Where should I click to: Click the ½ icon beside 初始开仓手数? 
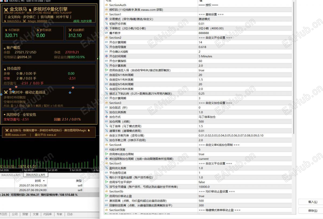(107, 24)
